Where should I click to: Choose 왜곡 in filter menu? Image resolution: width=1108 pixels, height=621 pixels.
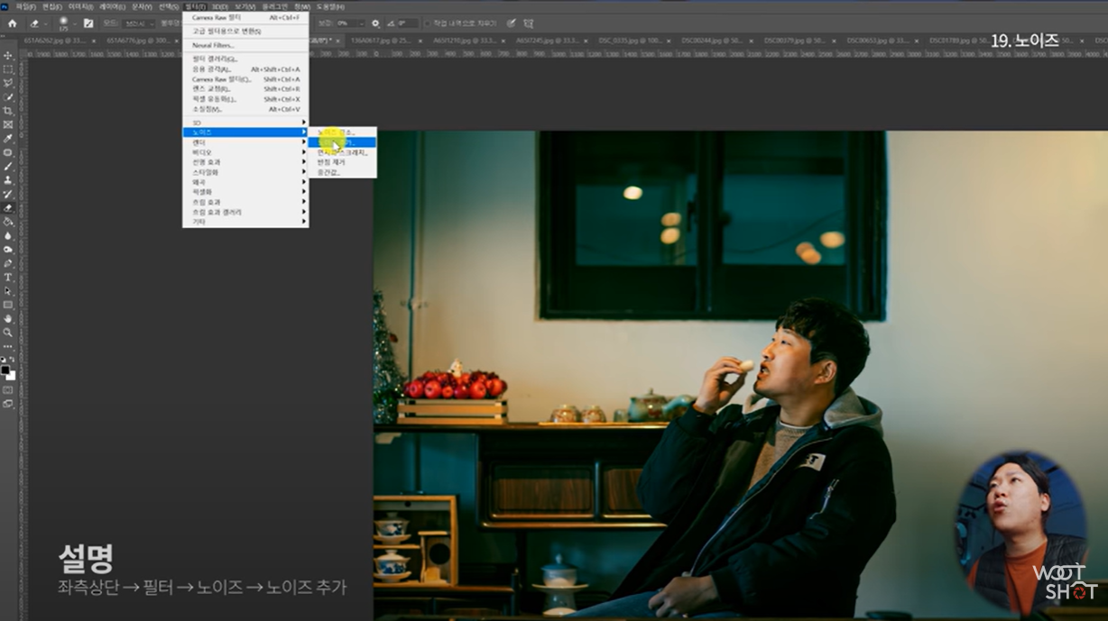[x=245, y=182]
